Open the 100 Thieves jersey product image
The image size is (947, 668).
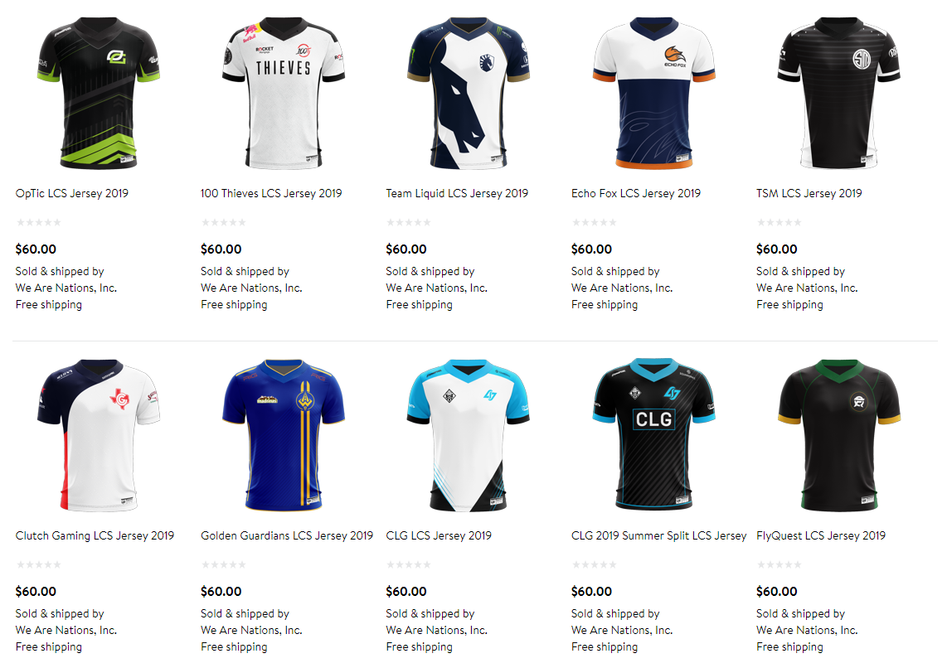pos(284,94)
